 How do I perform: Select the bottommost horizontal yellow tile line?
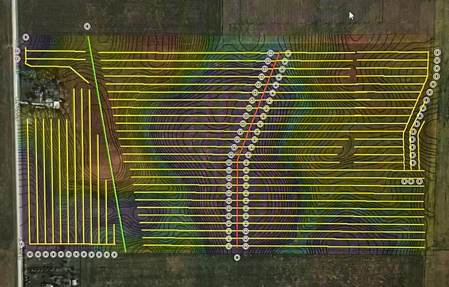click(283, 246)
